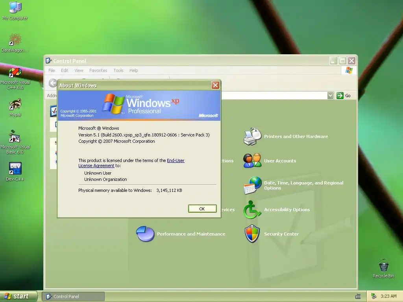The image size is (403, 302).
Task: Open the Favorites menu in Control Panel
Action: click(98, 70)
